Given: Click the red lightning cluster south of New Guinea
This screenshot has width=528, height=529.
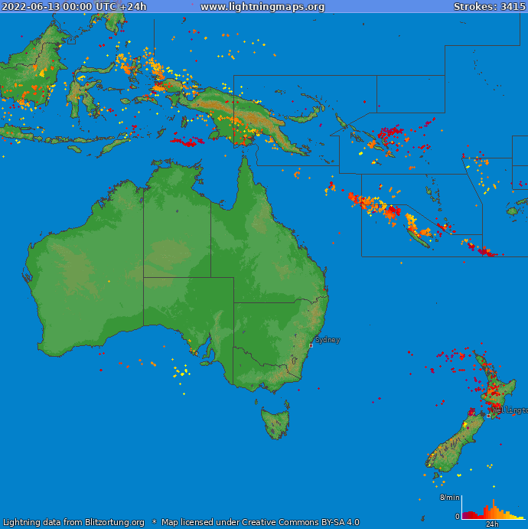Looking at the screenshot, I should point(187,142).
